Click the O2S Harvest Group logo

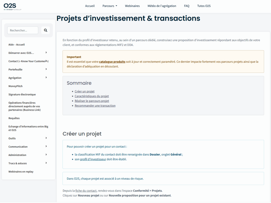tap(12, 6)
